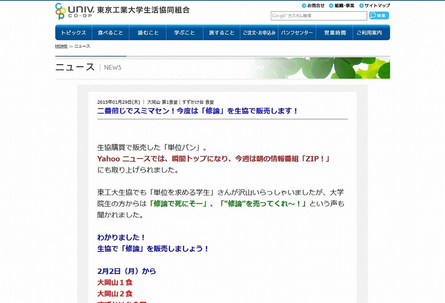This screenshot has width=445, height=303.
Task: Select 営業時間 in the navigation bar
Action: (334, 32)
